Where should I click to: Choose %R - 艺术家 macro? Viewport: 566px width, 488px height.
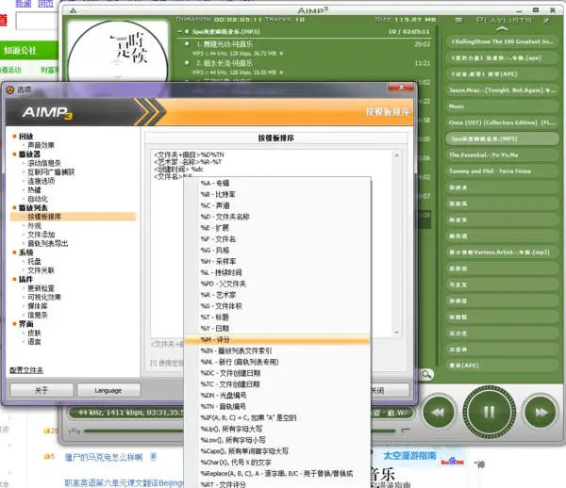click(277, 295)
